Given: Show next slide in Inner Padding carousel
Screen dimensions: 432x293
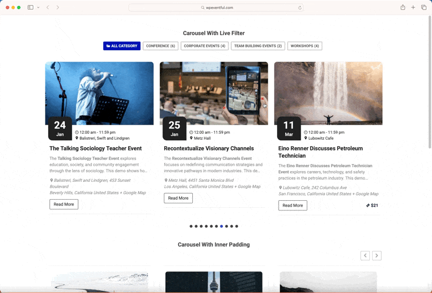Looking at the screenshot, I should coord(376,256).
